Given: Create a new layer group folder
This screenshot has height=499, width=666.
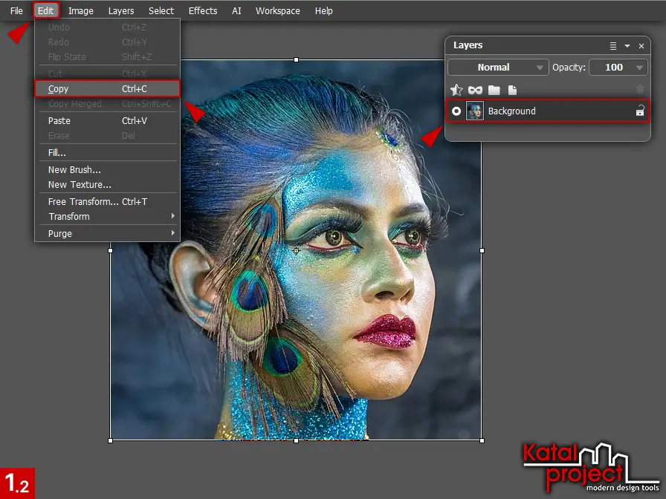Looking at the screenshot, I should pos(494,90).
